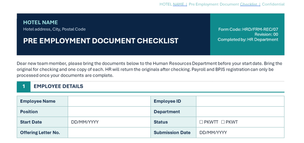Click the empty Offering Letter No. cell

tap(109, 133)
